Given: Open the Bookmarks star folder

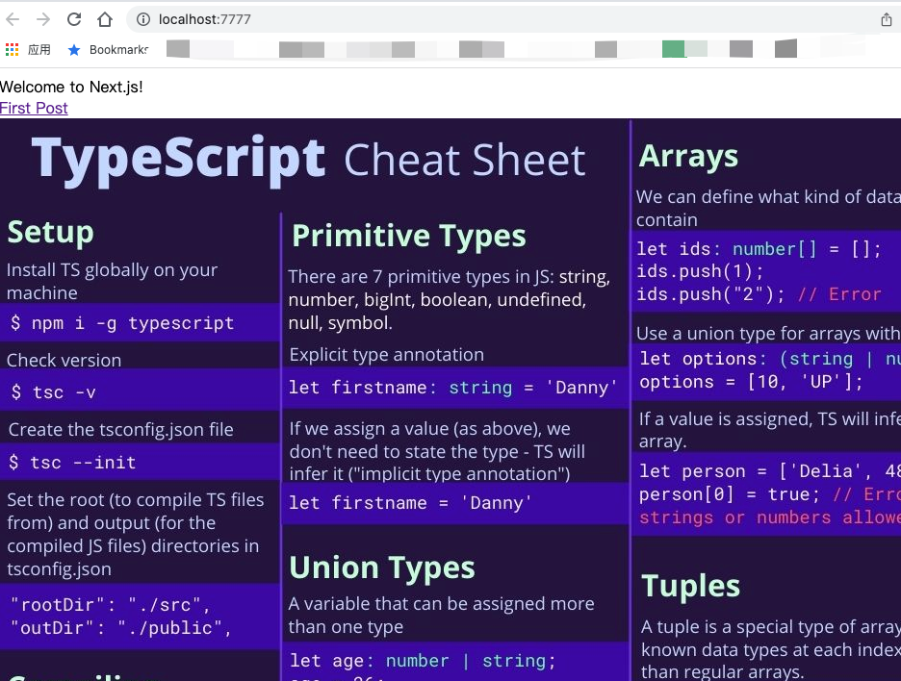Looking at the screenshot, I should 73,50.
